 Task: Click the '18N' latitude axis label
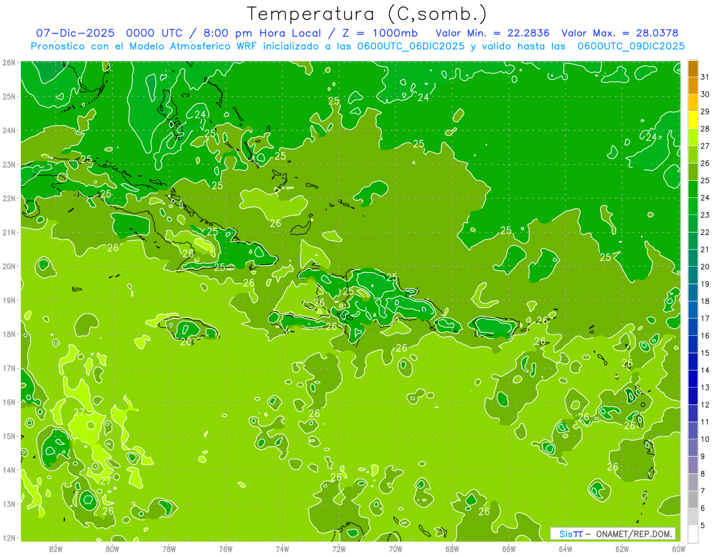(x=8, y=334)
